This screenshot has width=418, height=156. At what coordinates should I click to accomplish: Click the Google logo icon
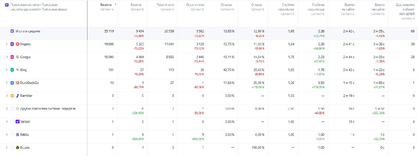pyautogui.click(x=17, y=57)
